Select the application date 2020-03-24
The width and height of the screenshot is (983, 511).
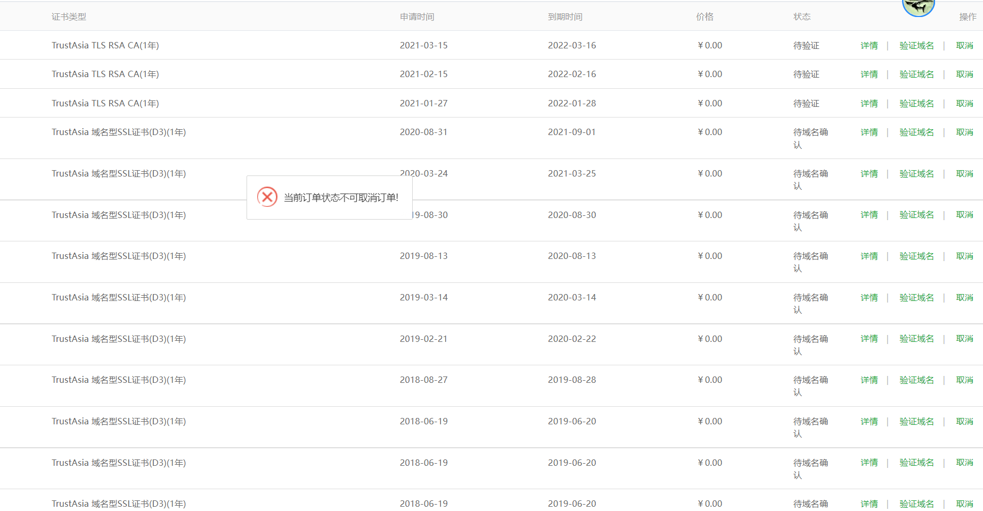point(424,173)
